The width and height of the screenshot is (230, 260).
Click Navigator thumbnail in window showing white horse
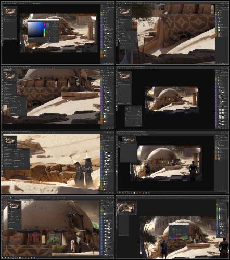(15, 206)
